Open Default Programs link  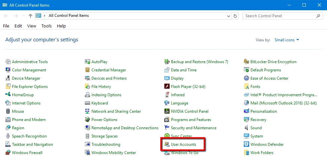coord(266,70)
